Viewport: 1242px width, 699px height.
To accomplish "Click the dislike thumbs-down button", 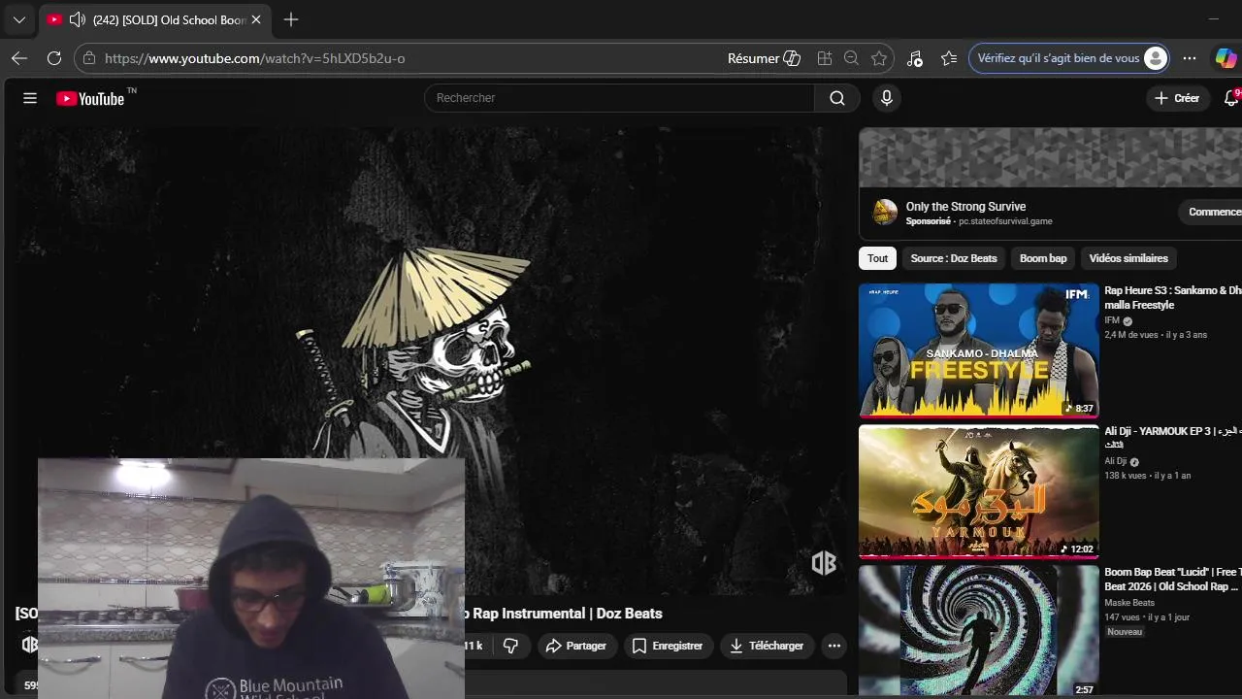I will click(x=510, y=646).
